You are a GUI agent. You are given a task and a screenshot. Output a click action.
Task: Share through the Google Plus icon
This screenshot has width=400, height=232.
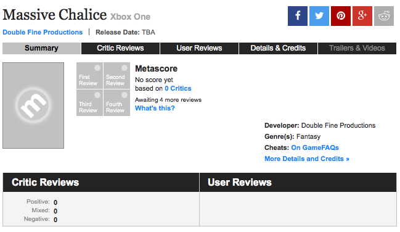pos(362,16)
